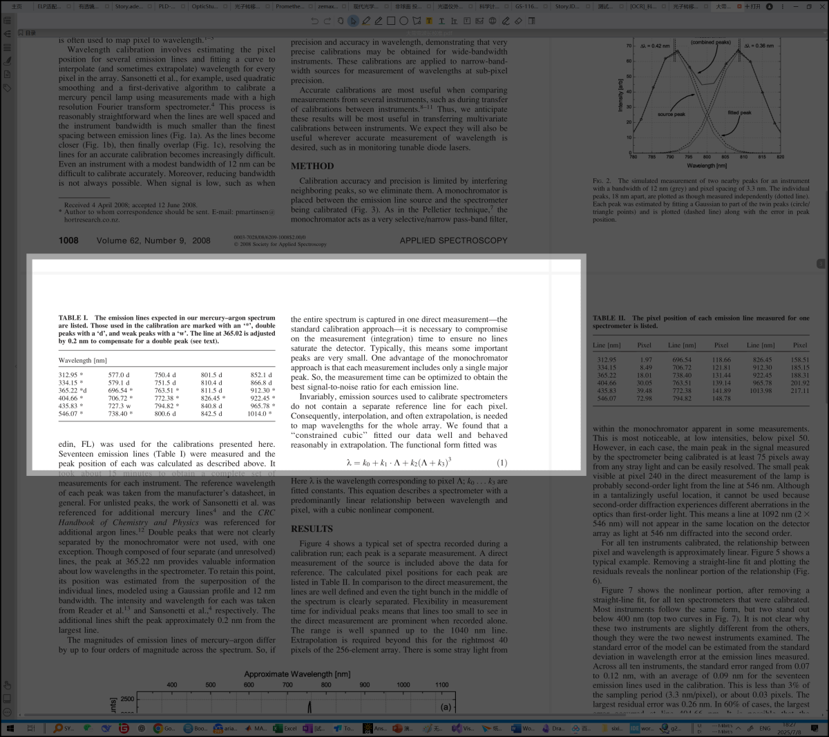829x737 pixels.
Task: Open the outline list icon in left sidebar
Action: (8, 20)
